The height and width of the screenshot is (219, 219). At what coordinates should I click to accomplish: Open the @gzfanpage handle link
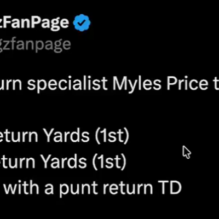(x=35, y=45)
